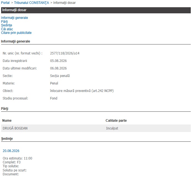Click the Informații generale section heading
Screen dimensions: 193x177
[16, 41]
